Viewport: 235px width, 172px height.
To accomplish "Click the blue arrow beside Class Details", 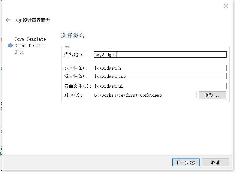I will click(x=10, y=45).
